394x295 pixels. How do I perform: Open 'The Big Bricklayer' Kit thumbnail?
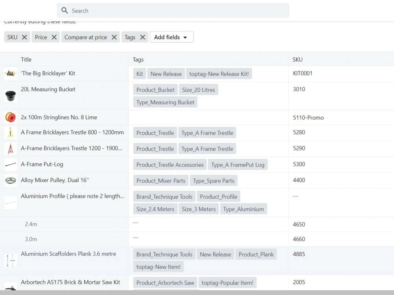pos(11,74)
